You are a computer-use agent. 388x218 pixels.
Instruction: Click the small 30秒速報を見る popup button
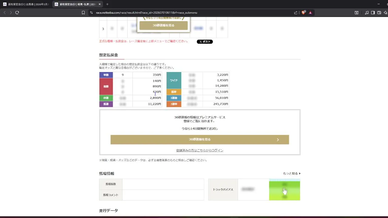click(164, 25)
